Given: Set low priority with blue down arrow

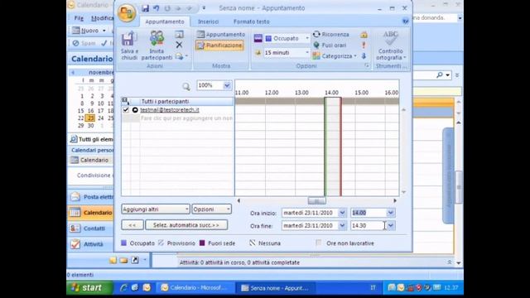Looking at the screenshot, I should pyautogui.click(x=364, y=55).
